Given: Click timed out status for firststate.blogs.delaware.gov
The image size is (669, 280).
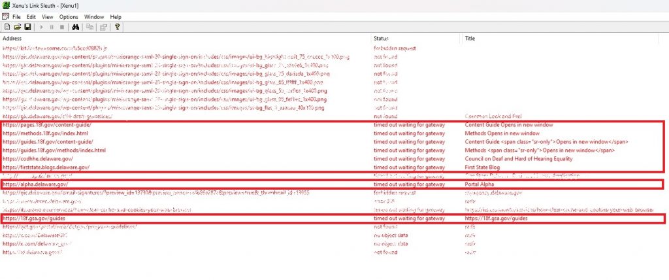Looking at the screenshot, I should 409,167.
